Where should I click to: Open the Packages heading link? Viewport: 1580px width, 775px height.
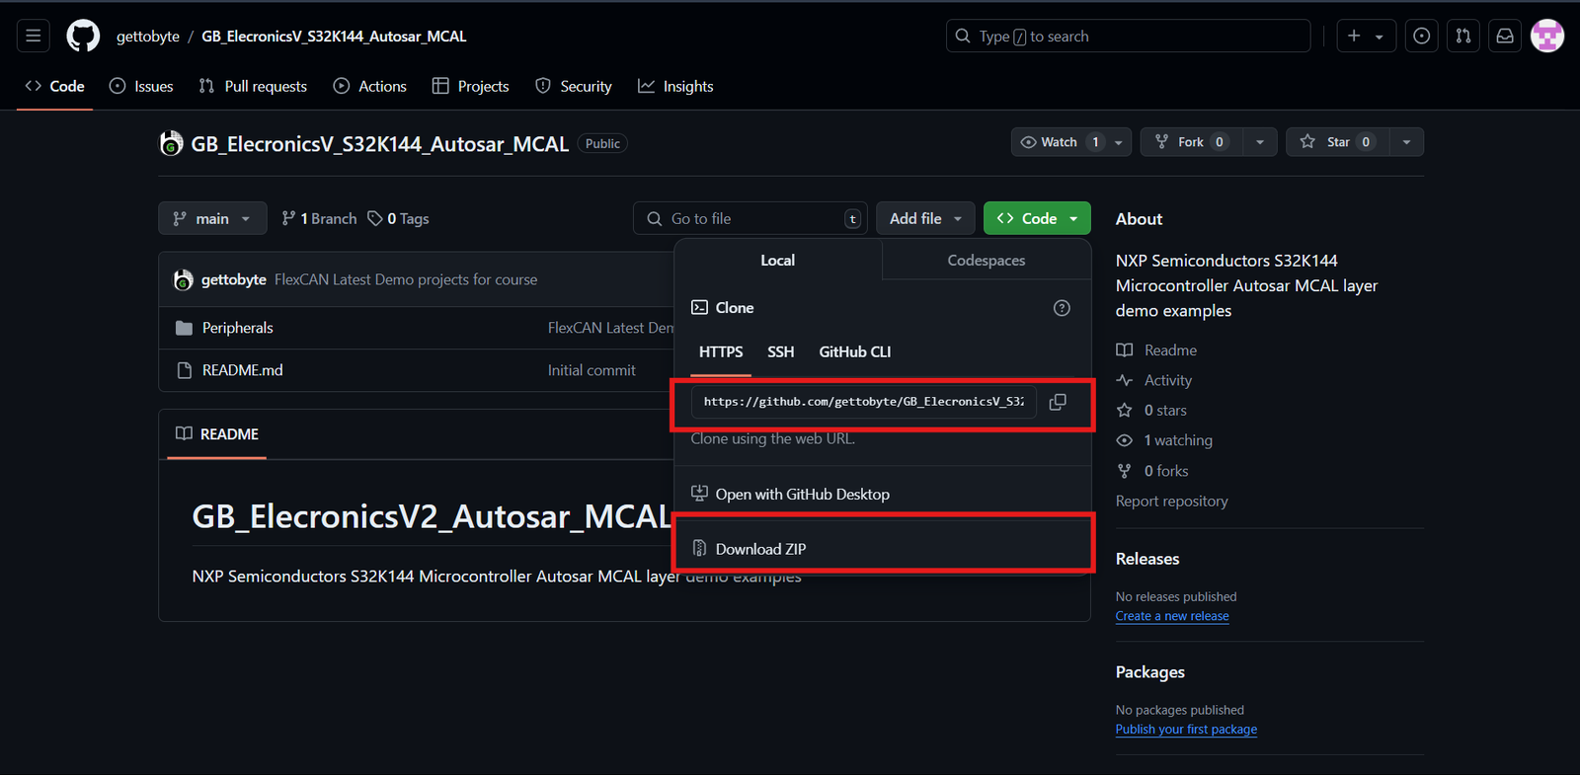click(x=1150, y=672)
